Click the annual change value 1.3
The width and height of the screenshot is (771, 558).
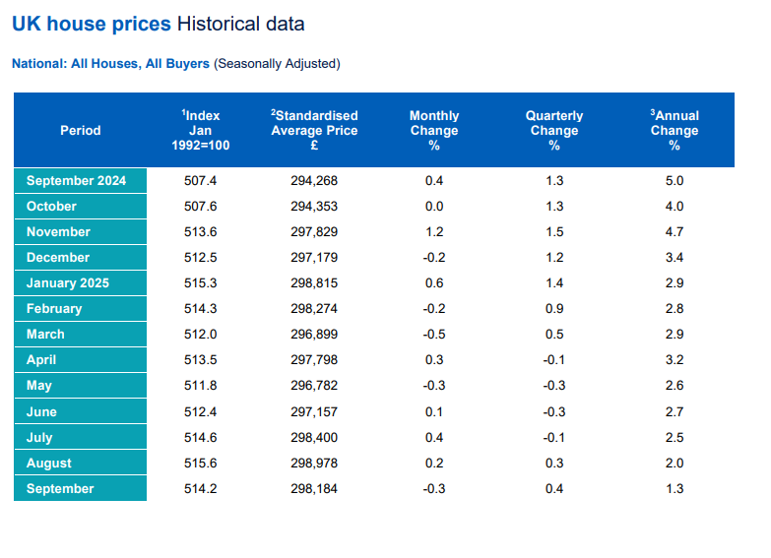coord(675,489)
